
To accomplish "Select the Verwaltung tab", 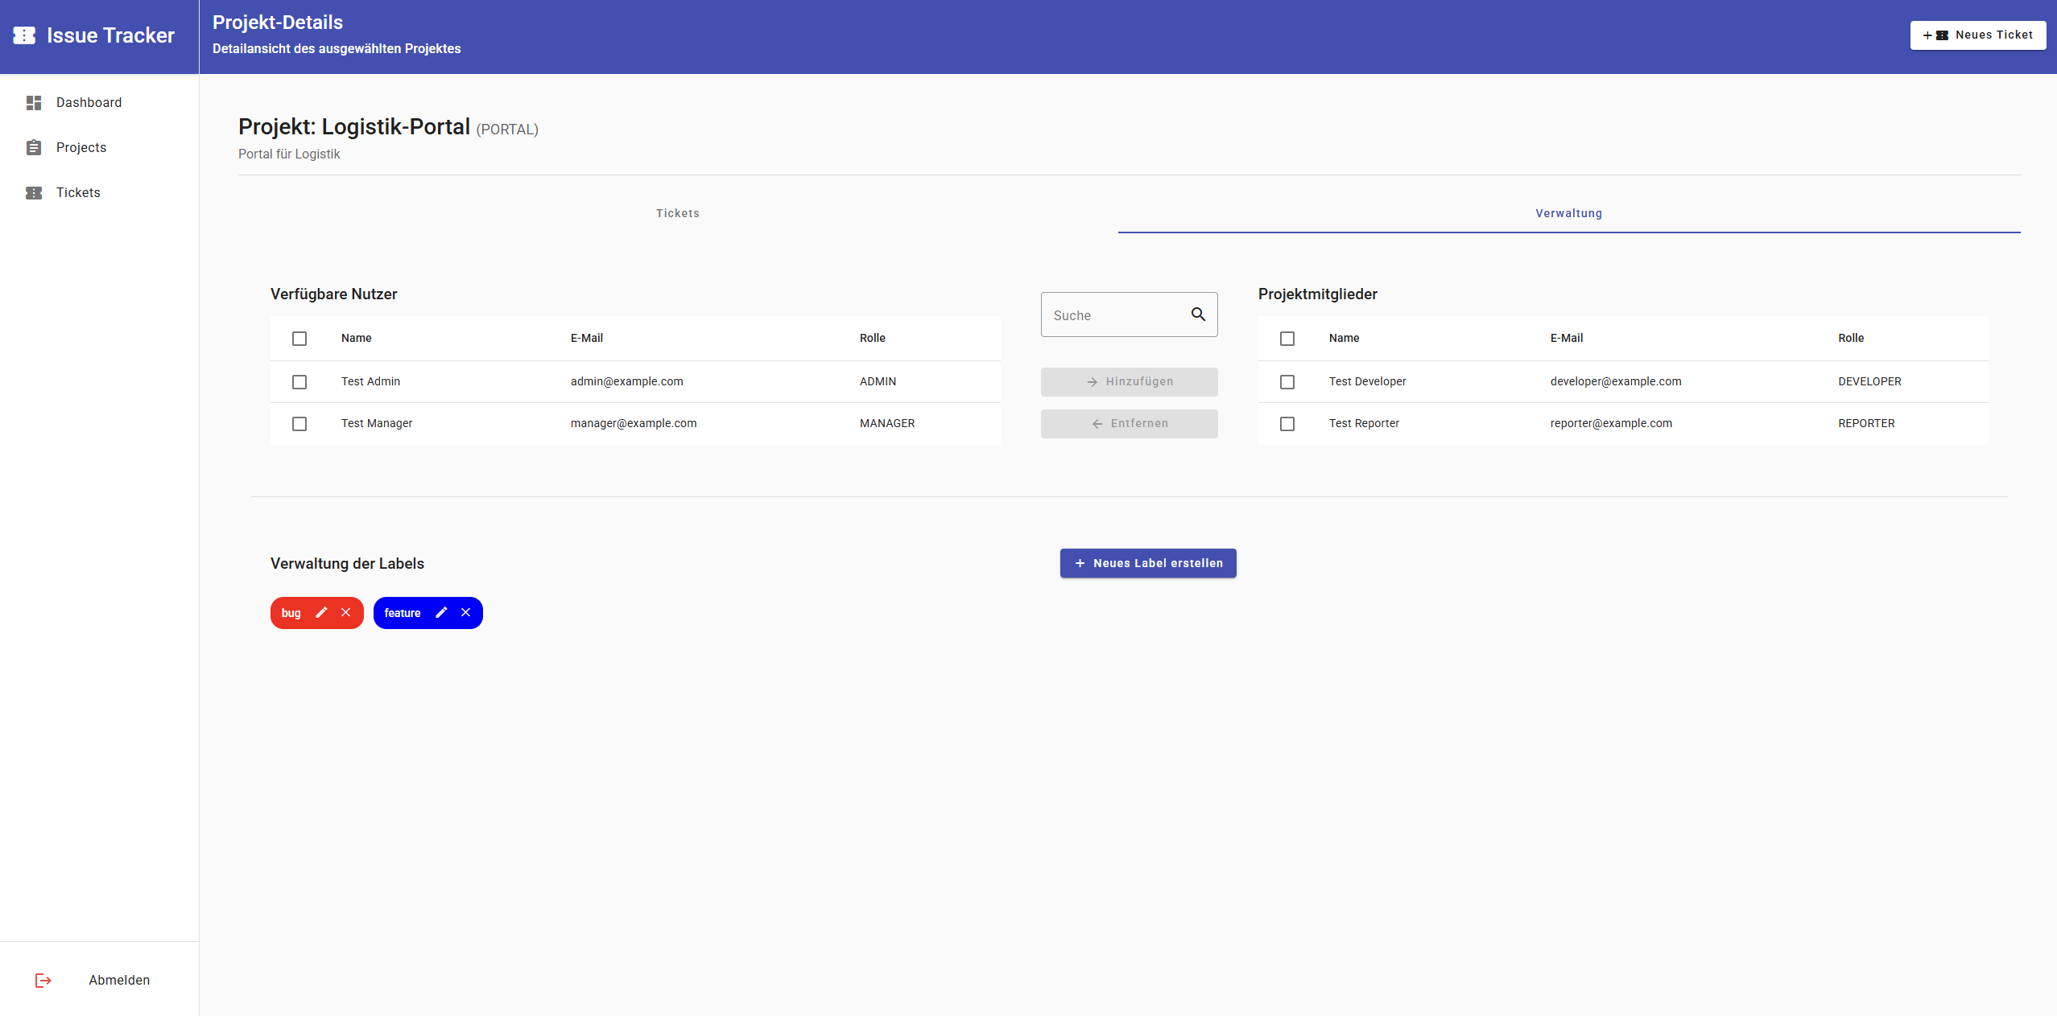I will 1569,213.
